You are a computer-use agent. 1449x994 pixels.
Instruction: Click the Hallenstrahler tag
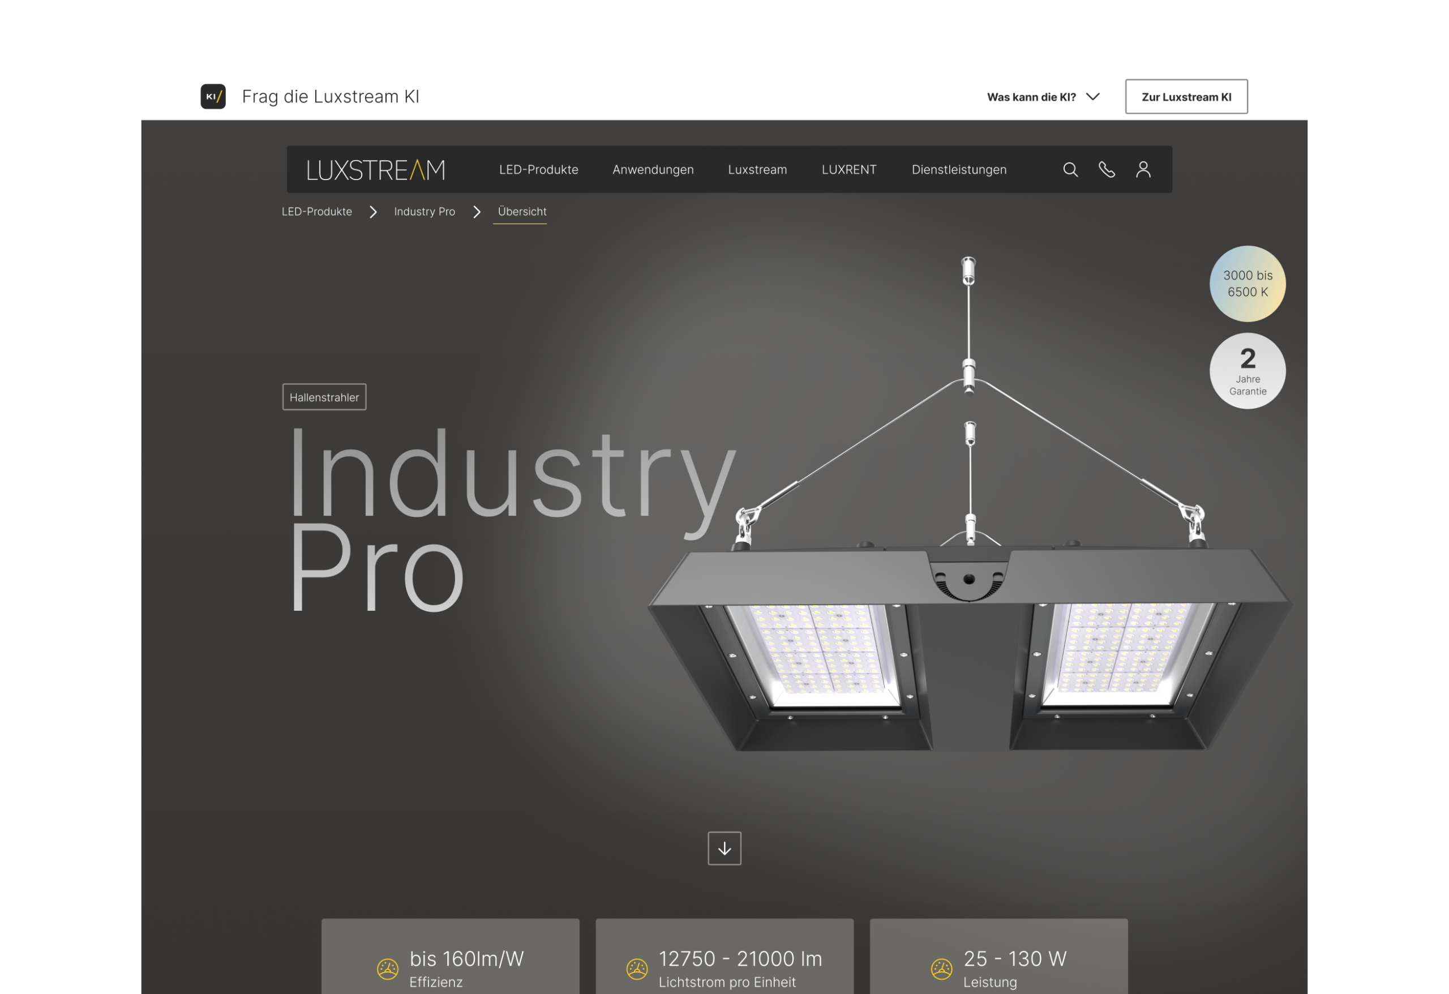324,397
